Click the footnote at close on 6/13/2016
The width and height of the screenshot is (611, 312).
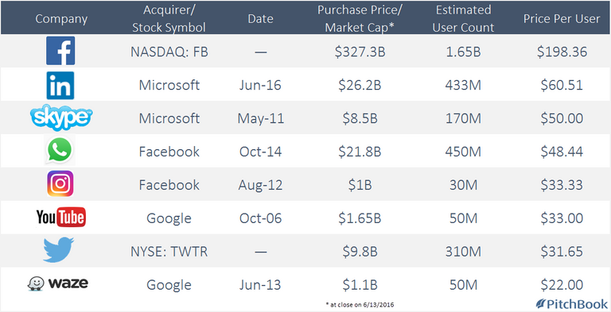coord(360,305)
